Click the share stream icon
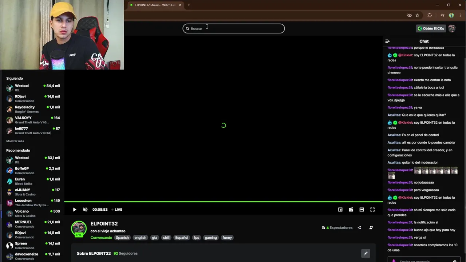This screenshot has width=466, height=262. pos(359,228)
